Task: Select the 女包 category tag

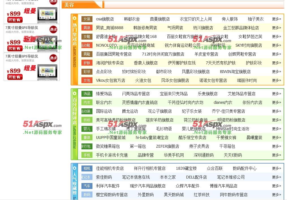Action: 87,80
